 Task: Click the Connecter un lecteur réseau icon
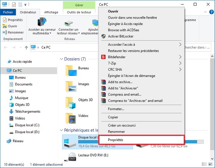(68, 23)
